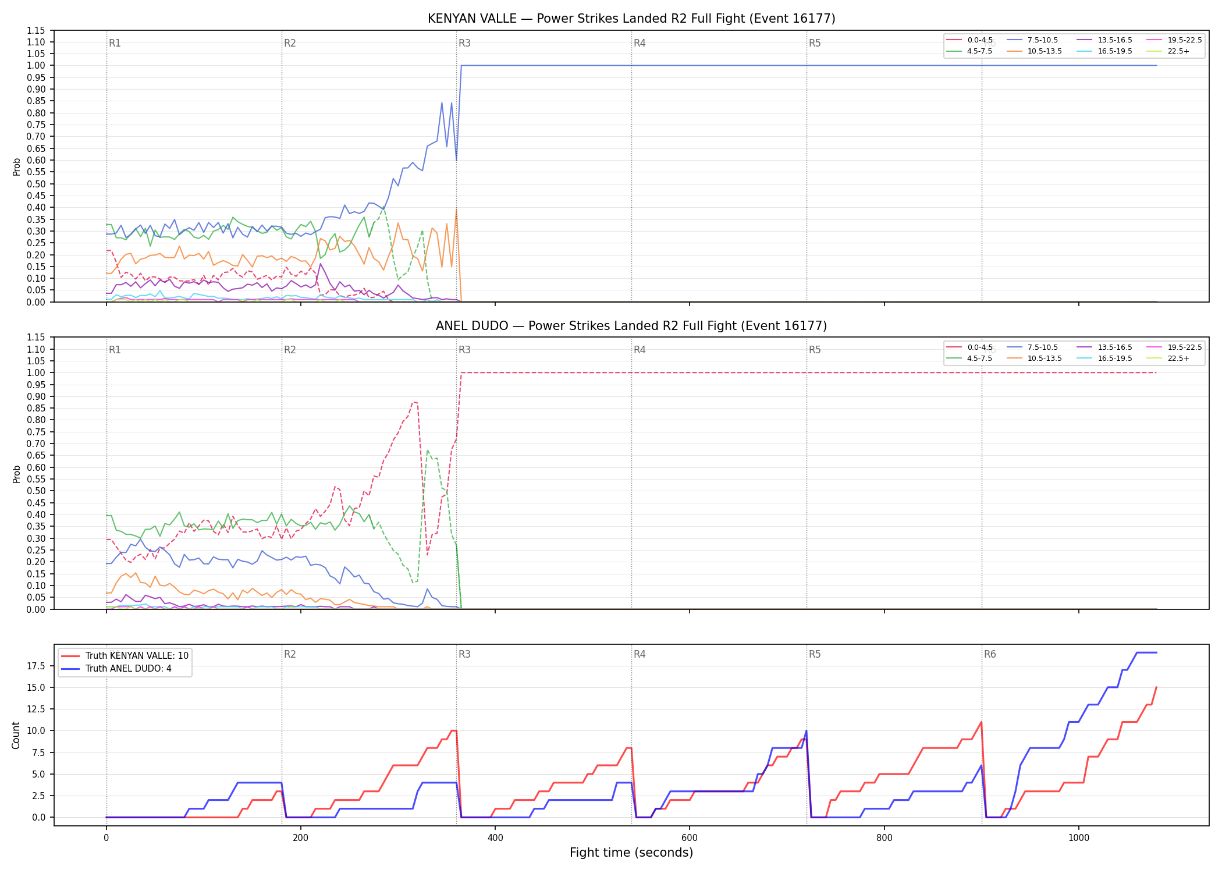Click 'Truth ANEL DUDO: 4' legend entry
Screen dimensions: 1222x873
(x=116, y=669)
